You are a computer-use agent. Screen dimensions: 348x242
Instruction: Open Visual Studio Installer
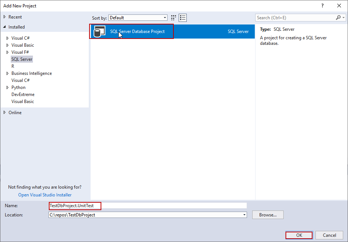click(44, 195)
